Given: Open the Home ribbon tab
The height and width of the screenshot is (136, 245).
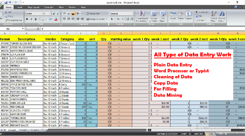Looking at the screenshot, I should [x=8, y=7].
